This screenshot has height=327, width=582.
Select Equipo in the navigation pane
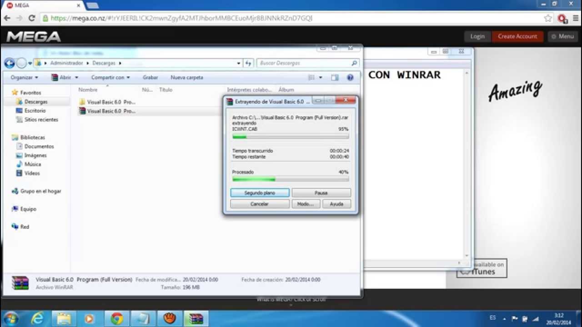click(24, 209)
